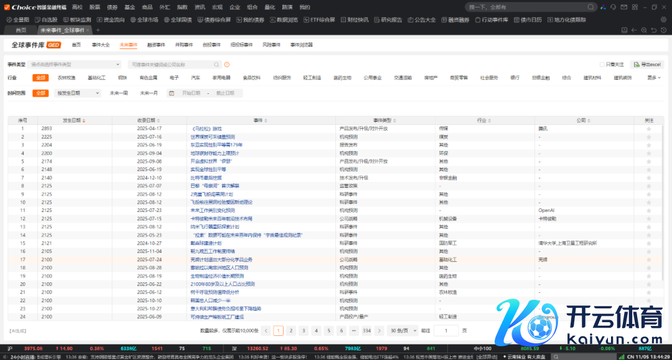Switch to the 融资事件 tab

(156, 45)
